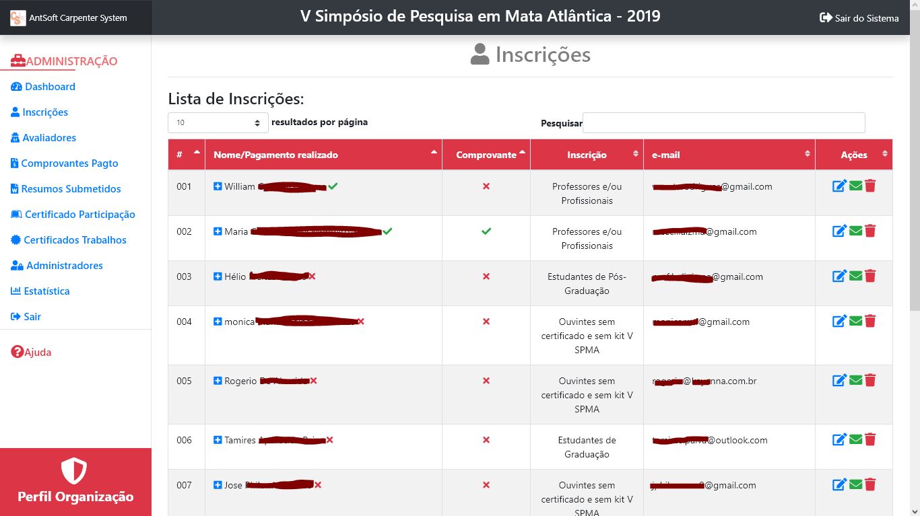Click Sair do Sistema to log out
920x516 pixels.
pos(859,18)
